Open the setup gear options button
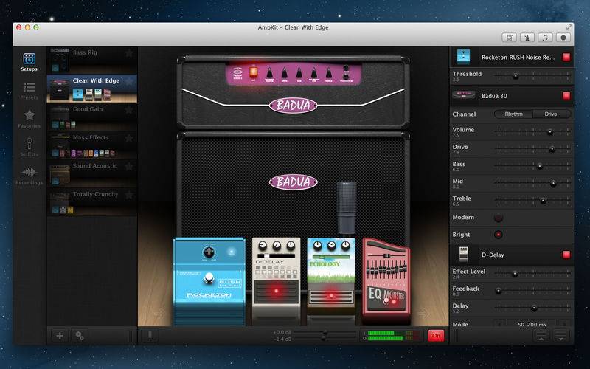This screenshot has width=590, height=369. click(x=80, y=336)
